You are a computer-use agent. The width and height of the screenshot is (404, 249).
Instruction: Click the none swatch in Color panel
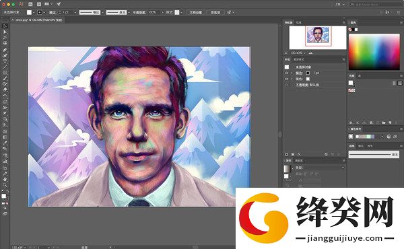click(350, 30)
